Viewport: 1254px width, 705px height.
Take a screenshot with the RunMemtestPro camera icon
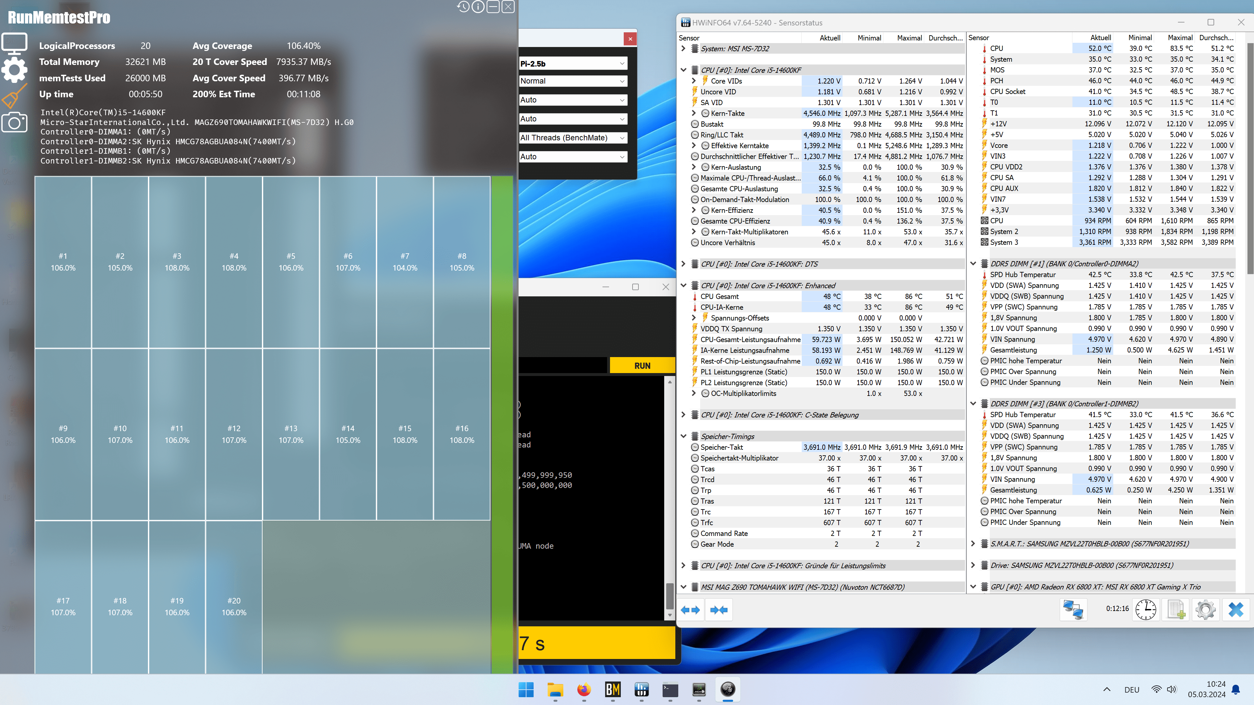click(x=15, y=122)
